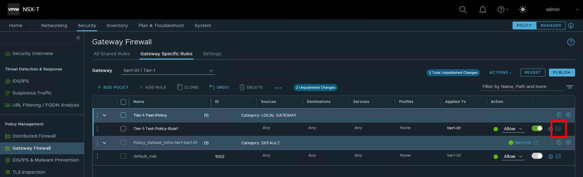Go to the Home menu

[x=16, y=25]
